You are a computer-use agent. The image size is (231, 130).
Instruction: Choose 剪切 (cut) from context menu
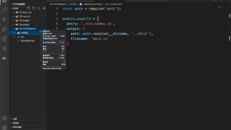click(x=53, y=47)
